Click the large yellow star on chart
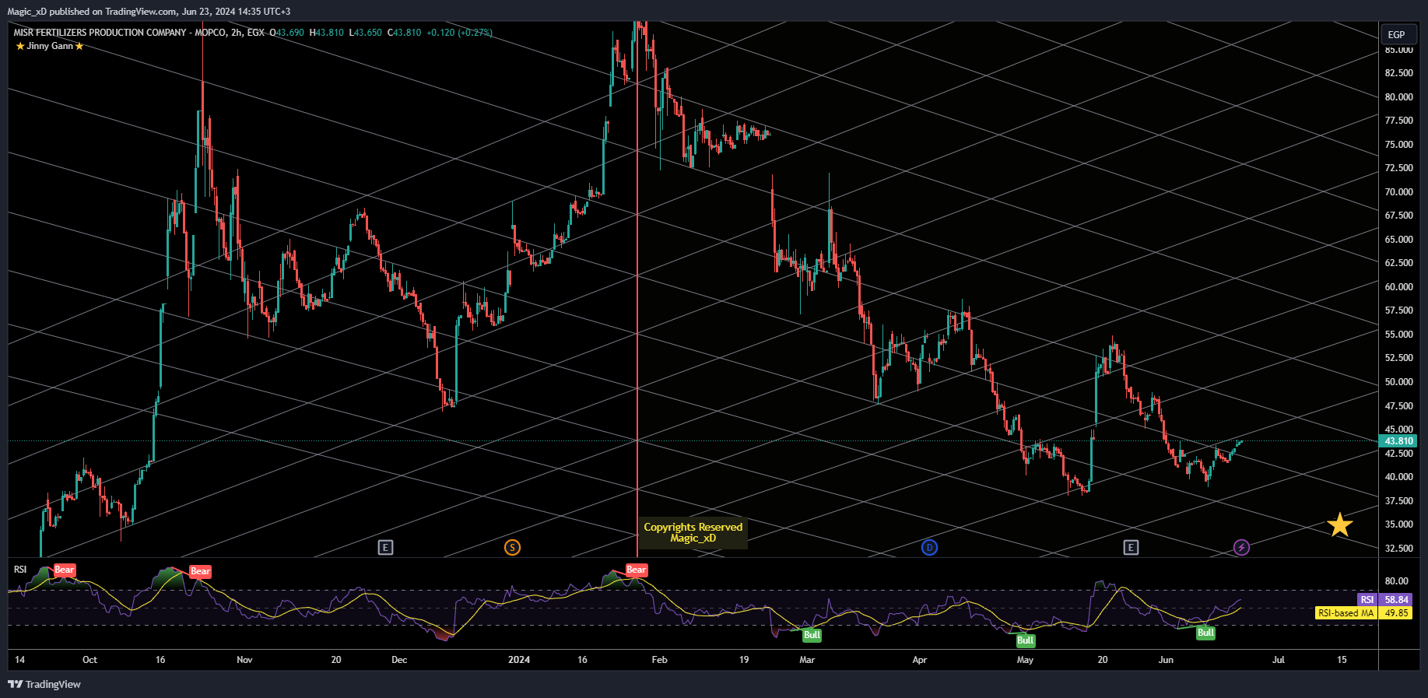 pos(1339,525)
